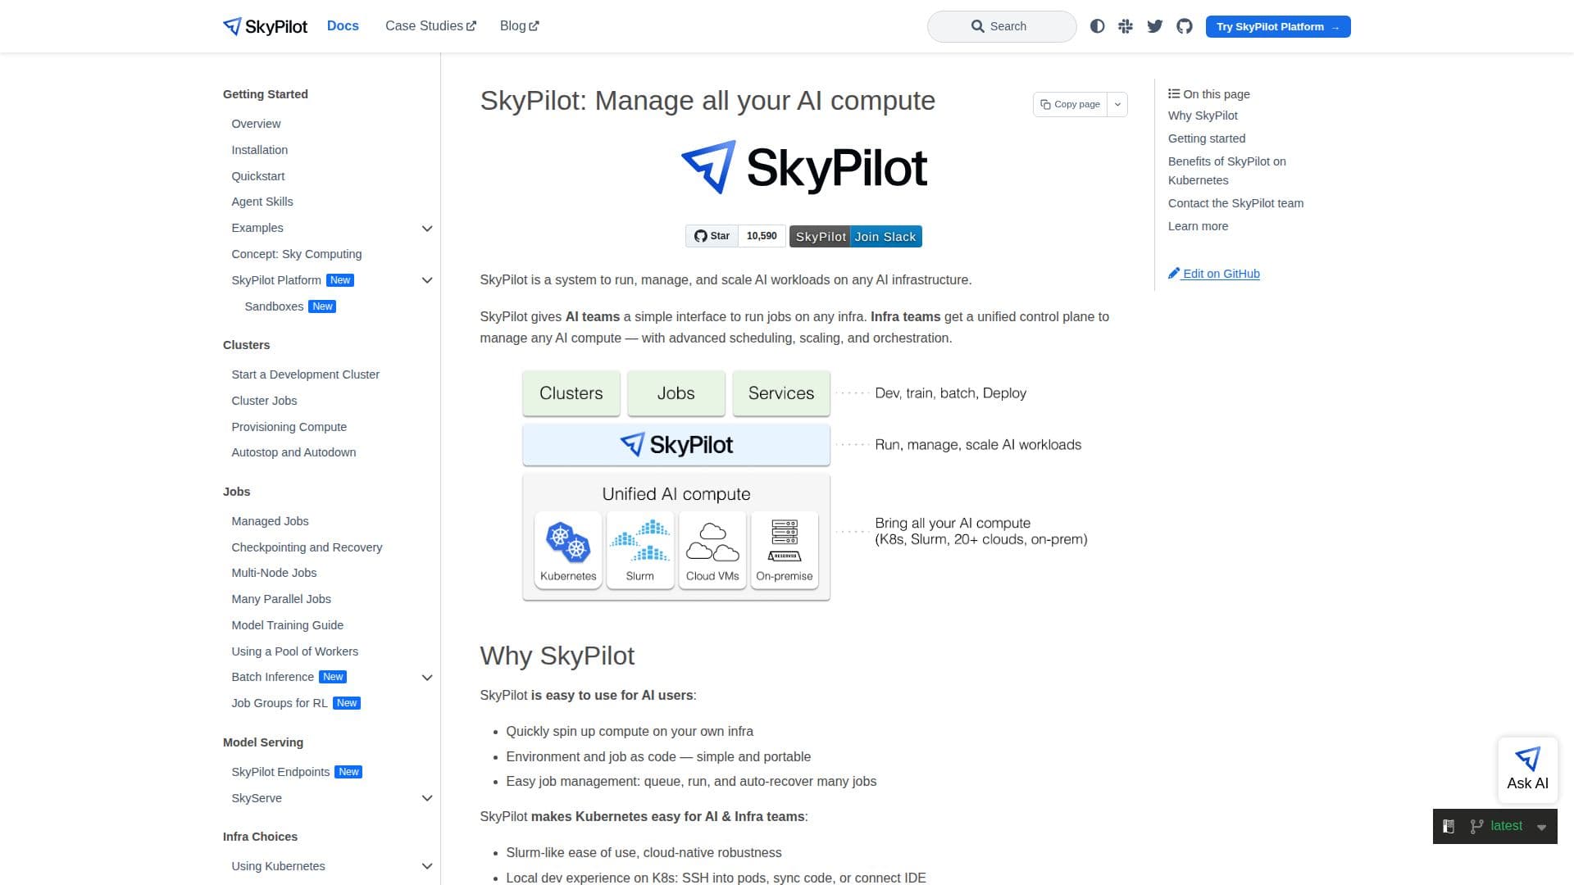Click the Edit on GitHub link

tap(1221, 274)
